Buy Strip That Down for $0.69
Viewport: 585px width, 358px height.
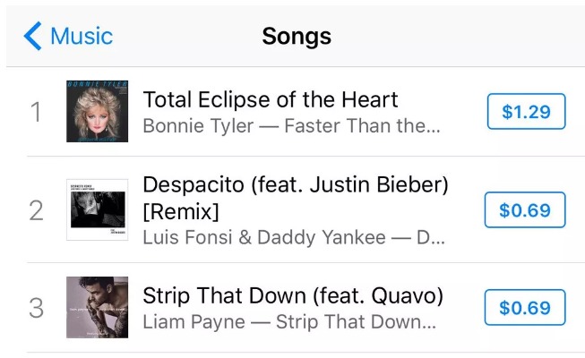click(525, 308)
